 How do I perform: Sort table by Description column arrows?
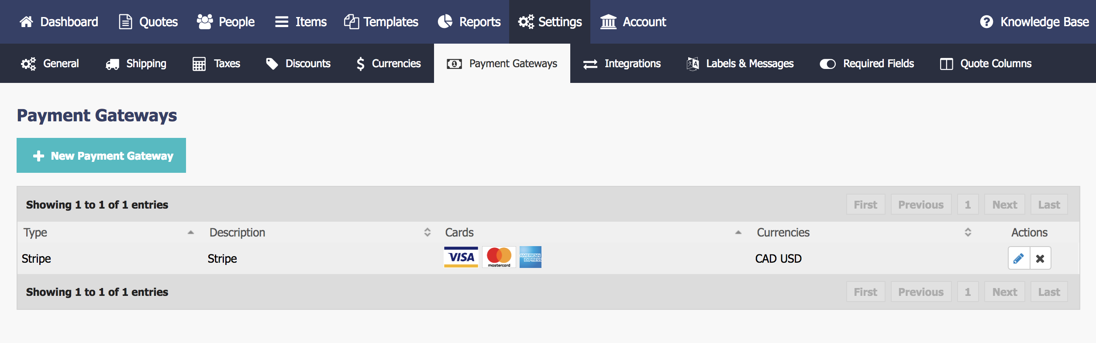click(427, 233)
